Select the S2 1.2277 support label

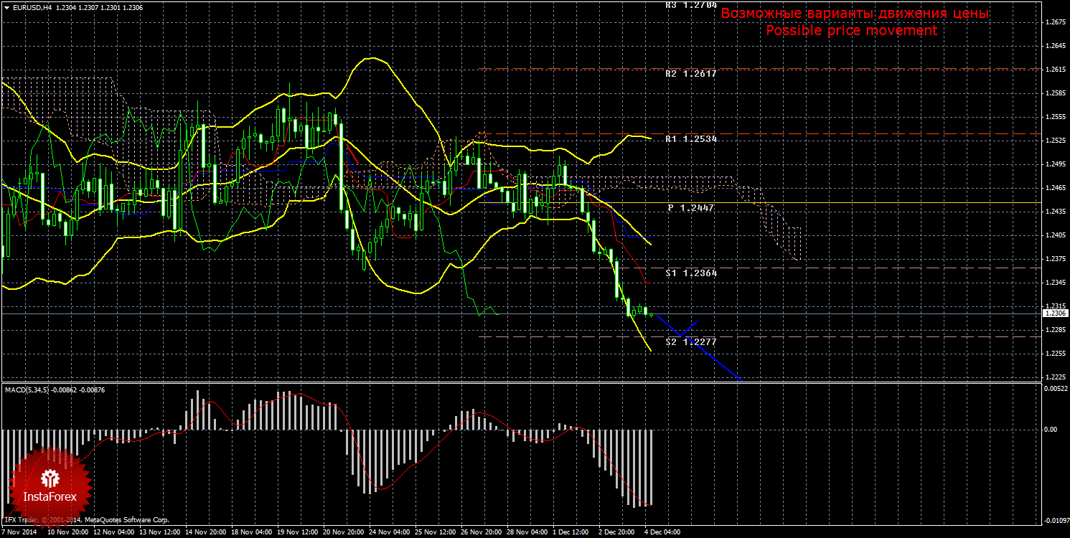tap(690, 342)
